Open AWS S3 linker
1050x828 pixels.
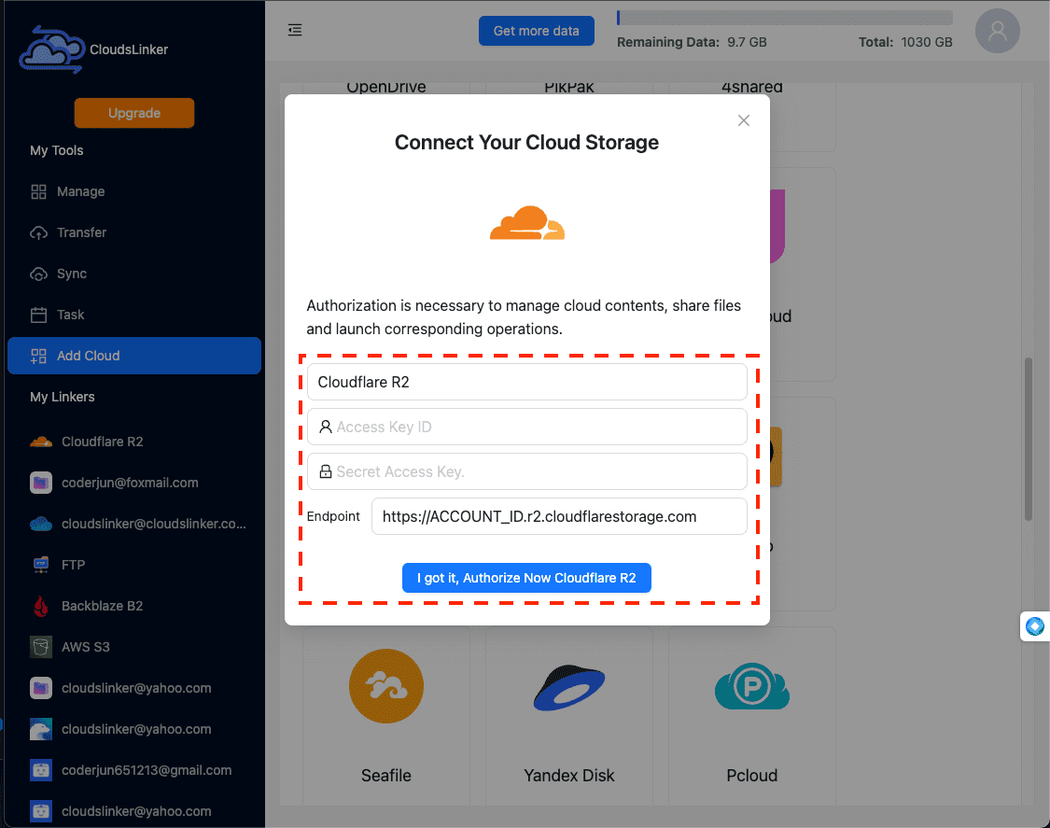(x=133, y=647)
